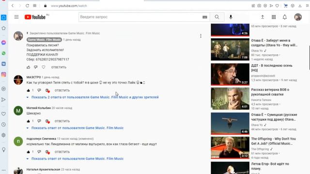Open the browser speed dial grid icon

click(34, 6)
